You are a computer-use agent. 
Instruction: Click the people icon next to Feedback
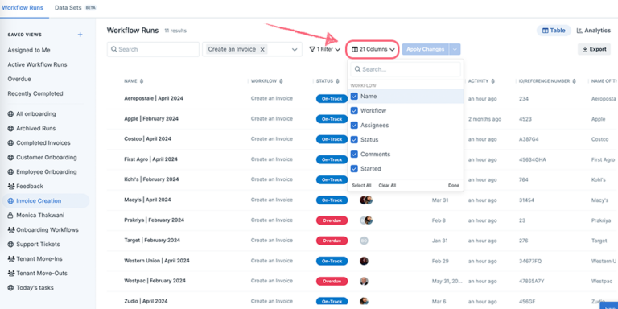point(10,186)
